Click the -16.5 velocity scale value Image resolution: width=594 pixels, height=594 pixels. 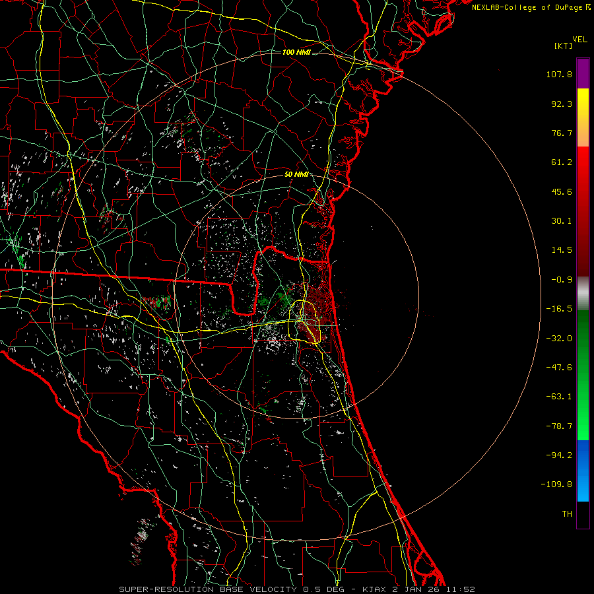pyautogui.click(x=559, y=309)
